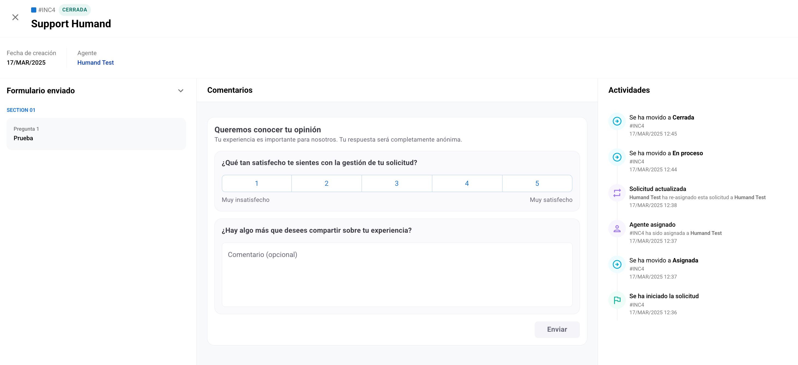
Task: Focus the Comentario (opcional) text area
Action: point(397,274)
